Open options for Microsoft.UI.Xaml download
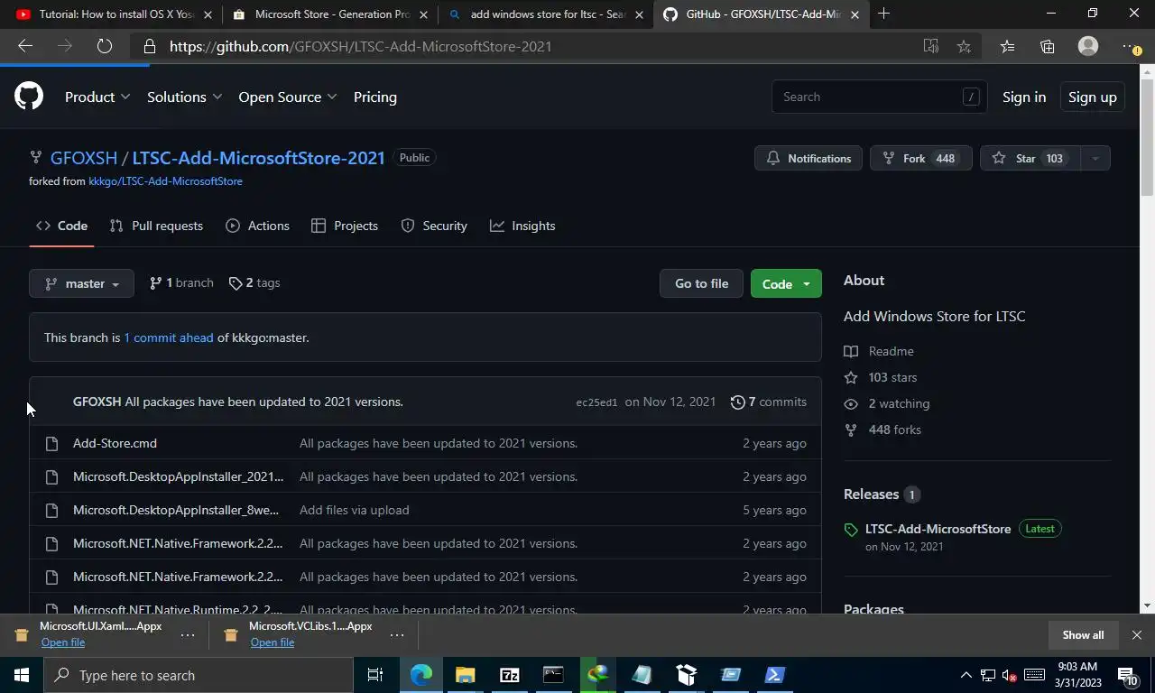 tap(188, 635)
